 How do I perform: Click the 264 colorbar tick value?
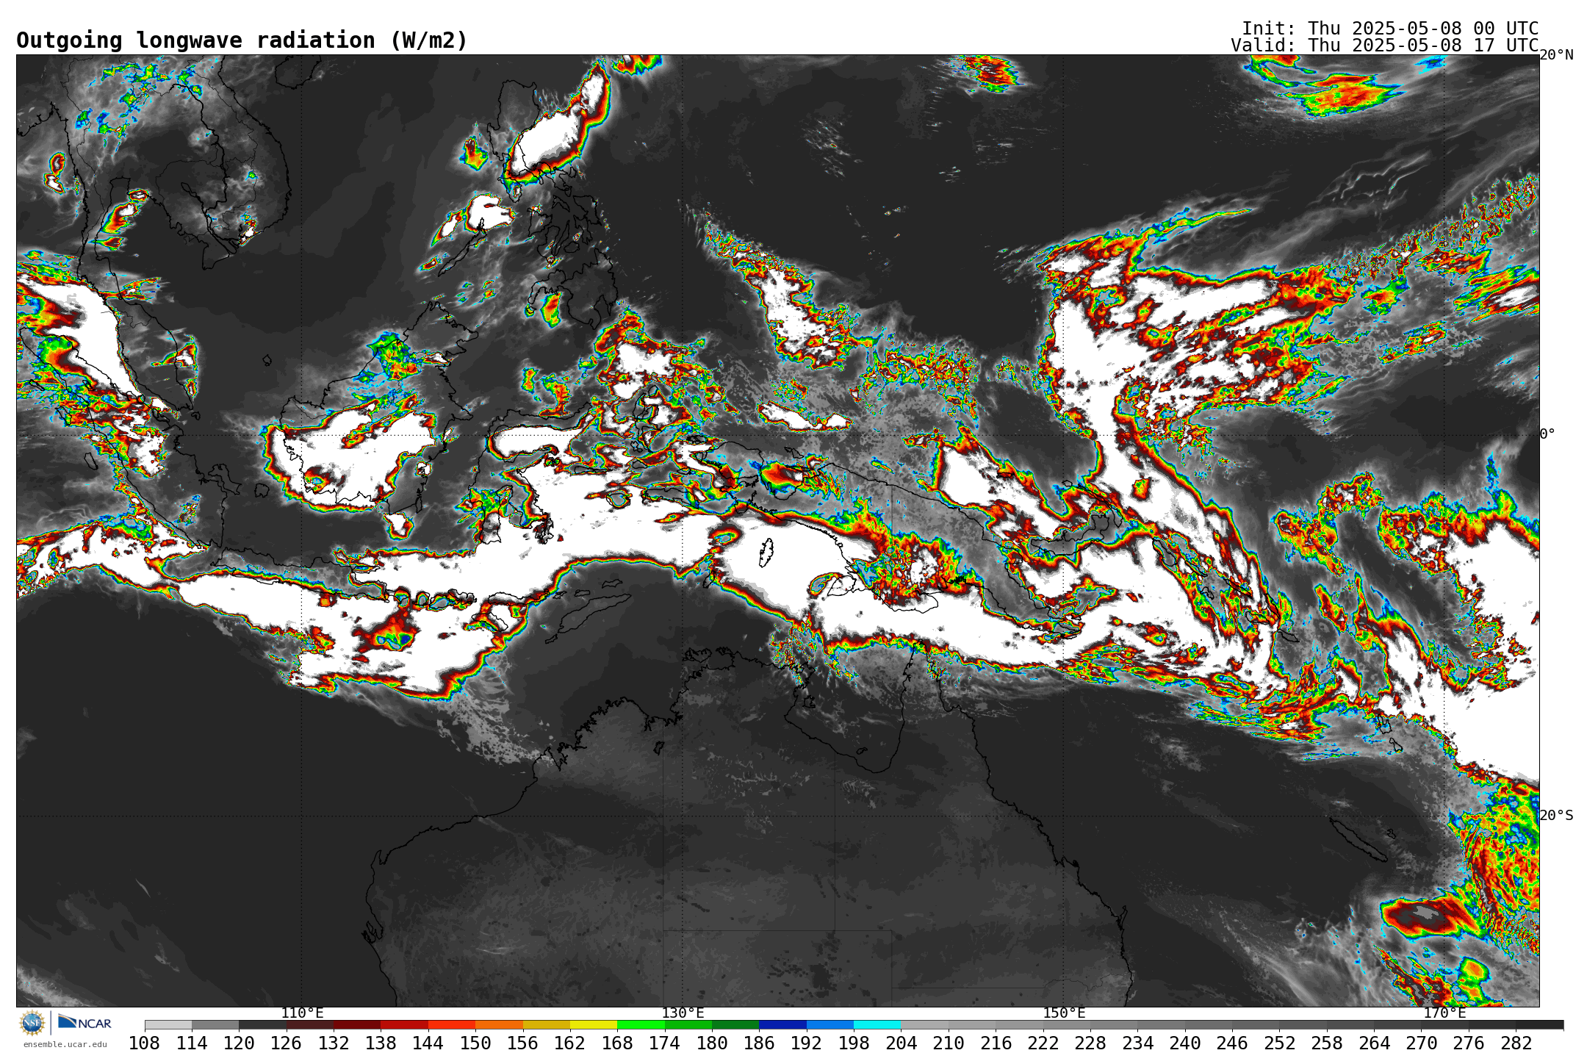pyautogui.click(x=1374, y=1043)
